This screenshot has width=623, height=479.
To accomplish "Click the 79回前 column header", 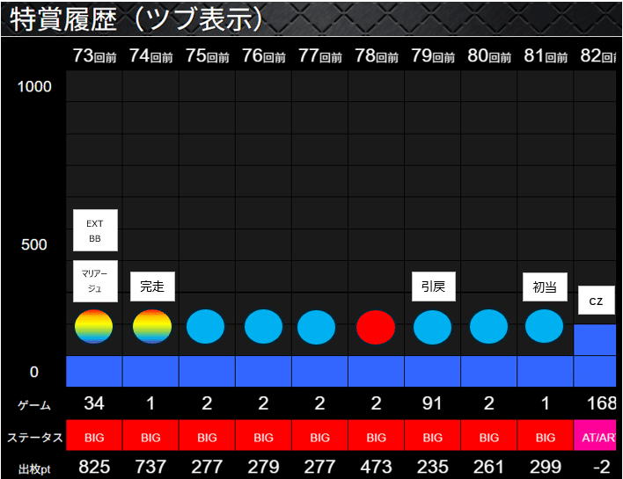I will coord(433,56).
